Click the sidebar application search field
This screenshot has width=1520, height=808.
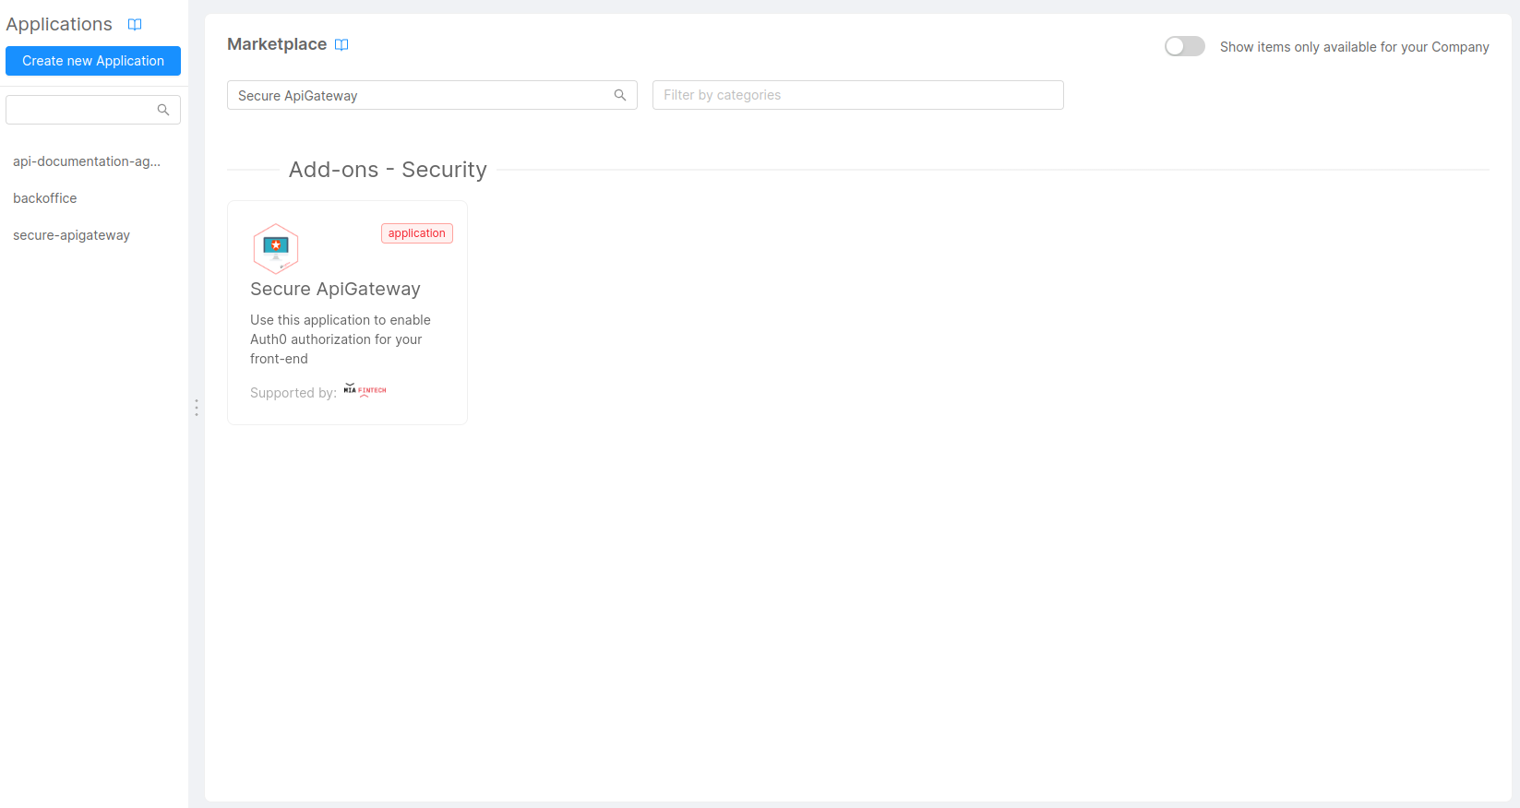tap(93, 110)
